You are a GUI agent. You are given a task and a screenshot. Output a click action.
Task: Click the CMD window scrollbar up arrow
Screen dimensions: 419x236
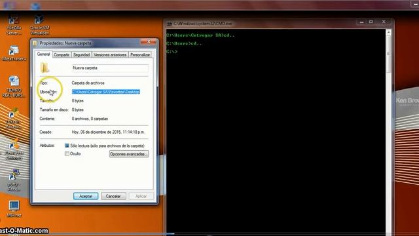click(x=389, y=32)
